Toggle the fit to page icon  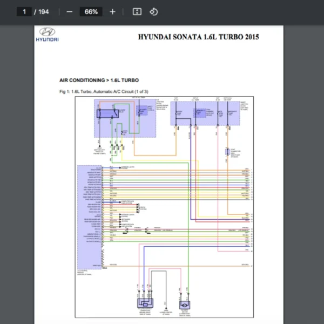point(137,11)
